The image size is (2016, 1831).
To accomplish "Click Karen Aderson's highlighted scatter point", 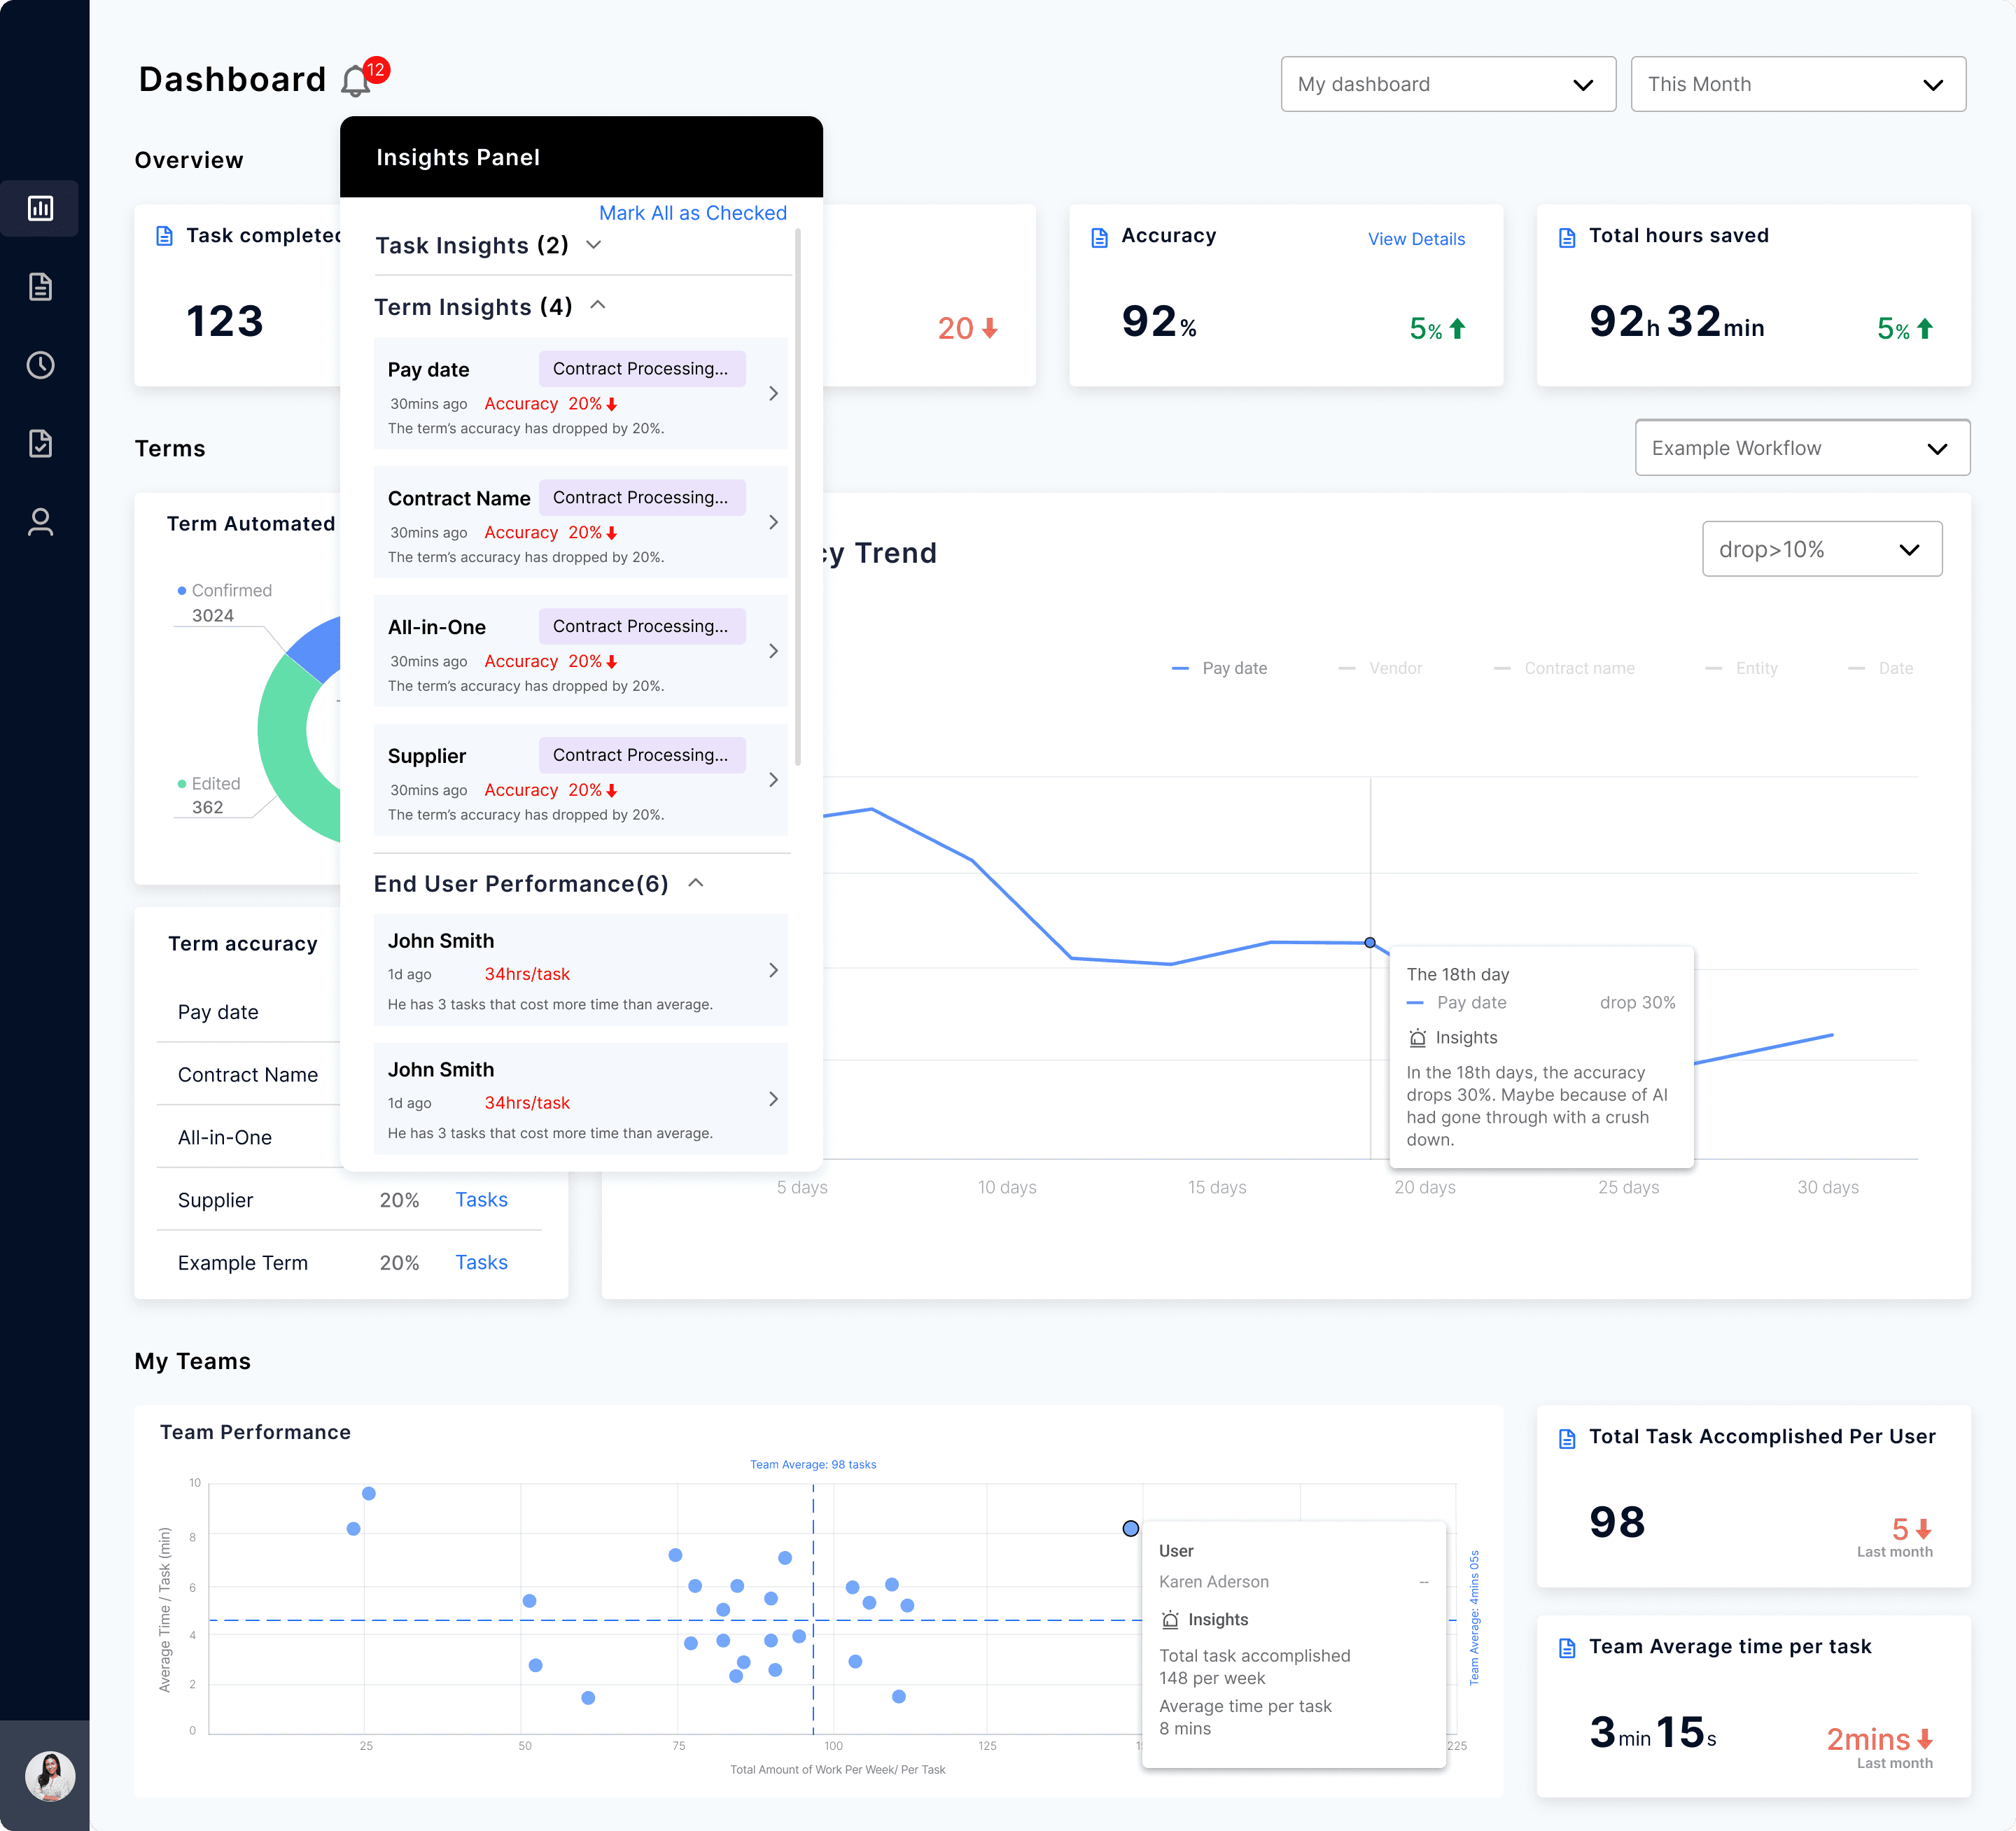I will (x=1130, y=1528).
